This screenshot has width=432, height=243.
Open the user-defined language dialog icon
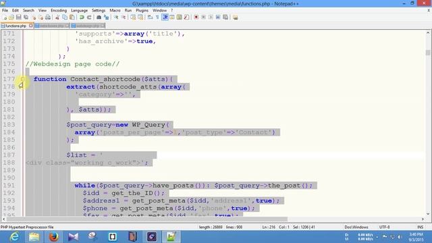point(172,18)
